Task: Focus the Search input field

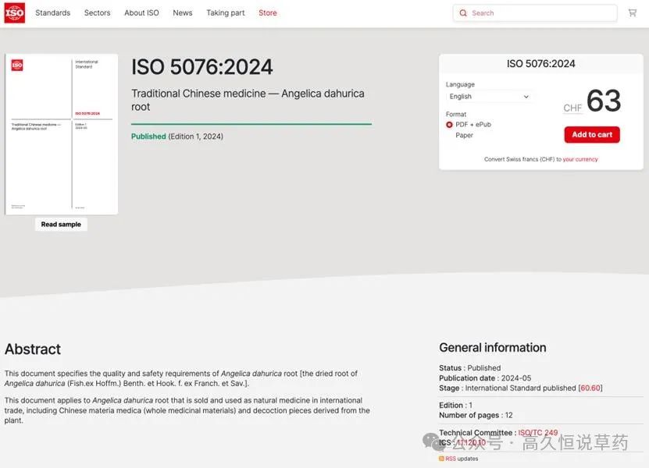Action: point(535,13)
